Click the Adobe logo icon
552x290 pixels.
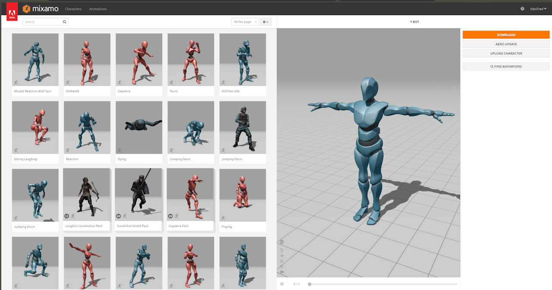pyautogui.click(x=12, y=12)
